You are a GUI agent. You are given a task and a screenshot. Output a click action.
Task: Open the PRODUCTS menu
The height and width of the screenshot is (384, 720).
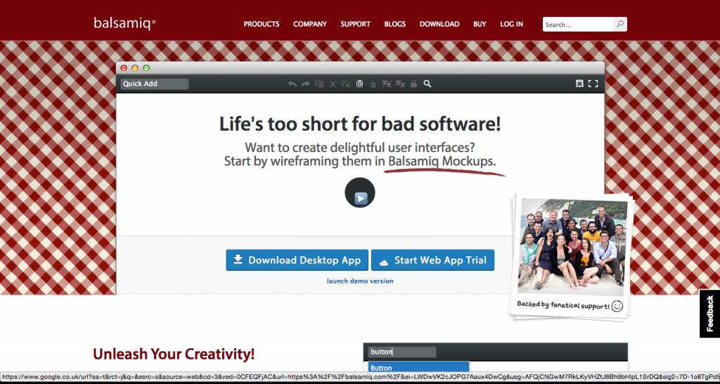[262, 25]
